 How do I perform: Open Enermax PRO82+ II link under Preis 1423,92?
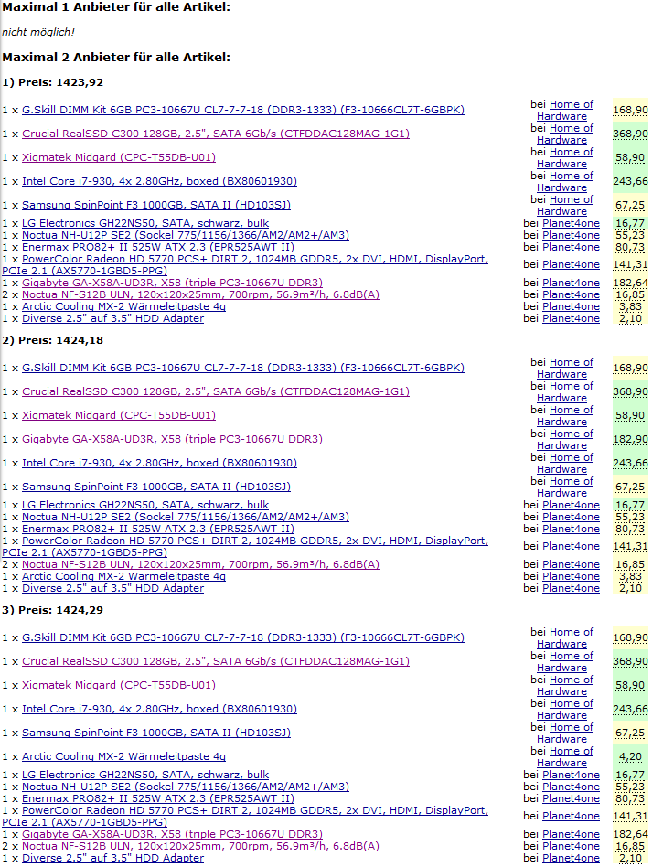coord(158,247)
